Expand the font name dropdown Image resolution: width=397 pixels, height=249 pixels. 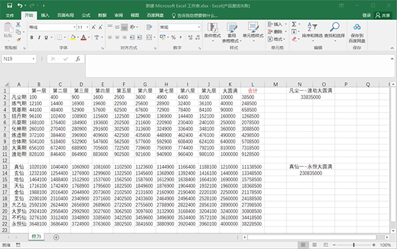pyautogui.click(x=74, y=27)
